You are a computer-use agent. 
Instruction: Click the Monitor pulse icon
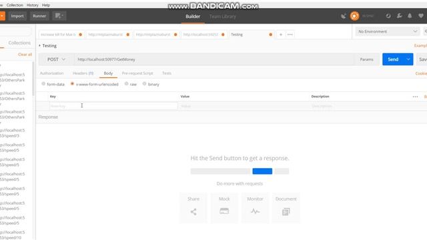[x=255, y=211]
